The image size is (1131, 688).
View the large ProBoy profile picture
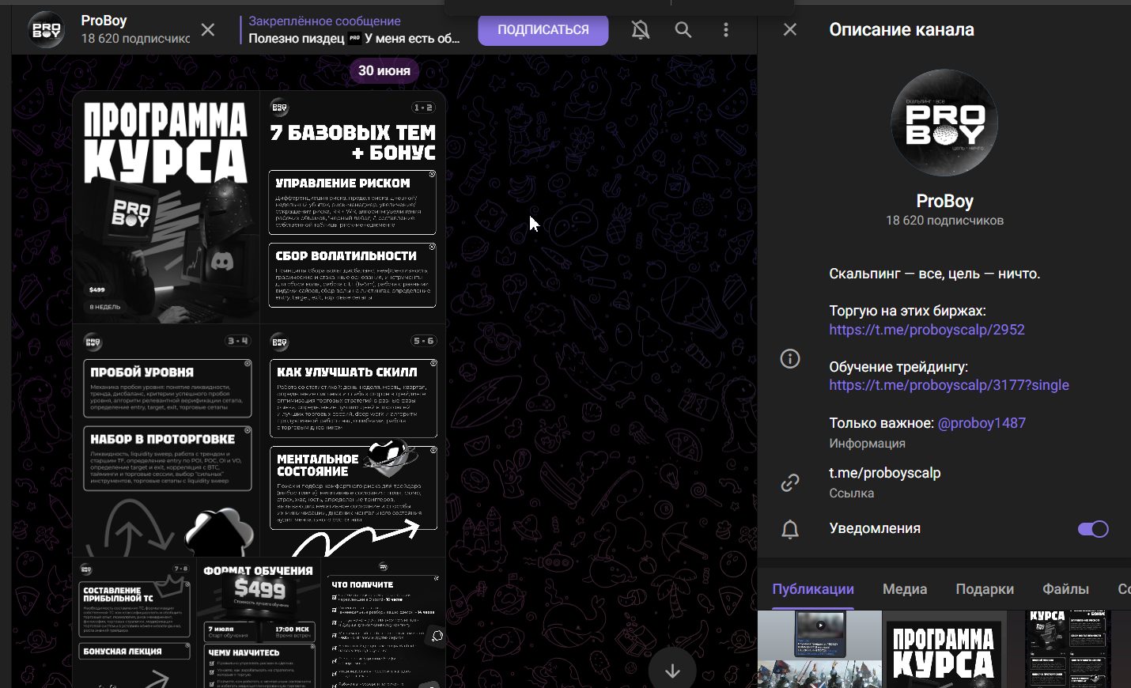pos(944,123)
